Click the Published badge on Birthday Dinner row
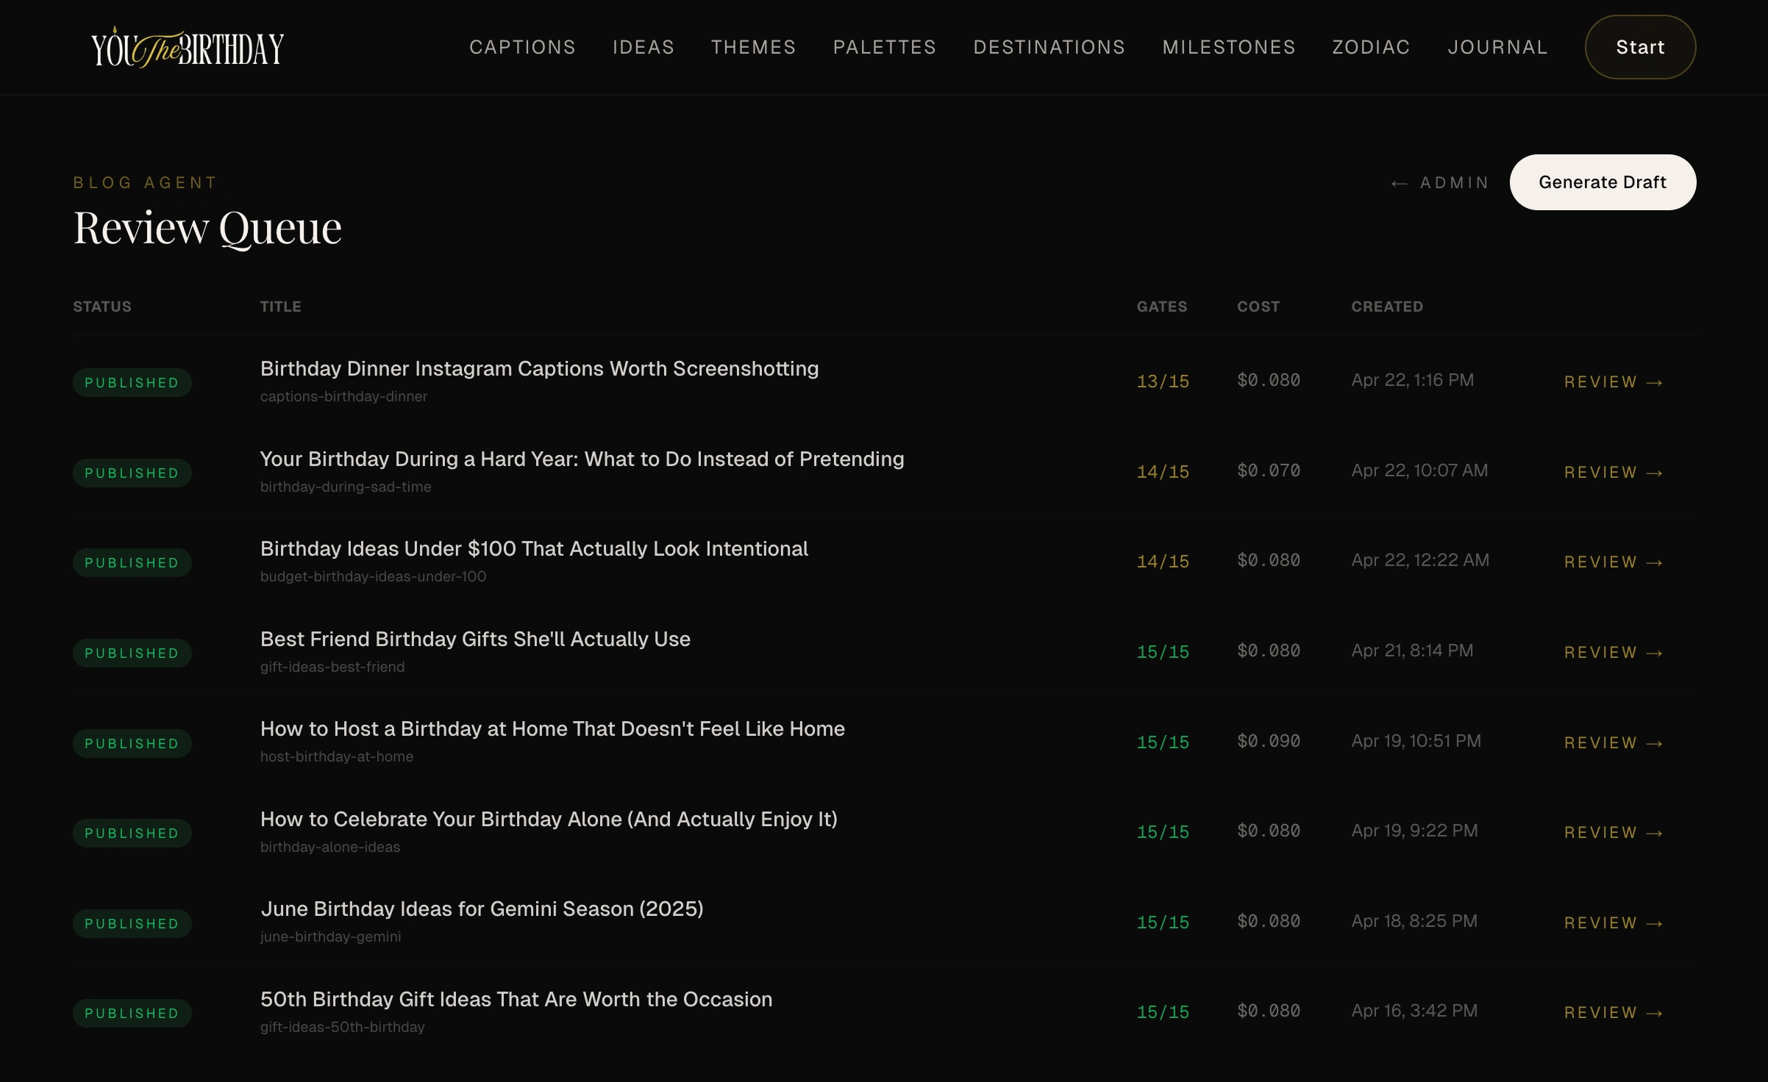1768x1082 pixels. click(x=132, y=382)
